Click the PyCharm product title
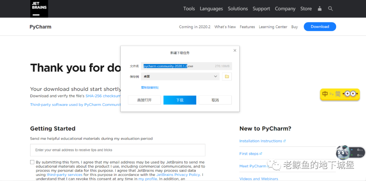 tap(40, 27)
